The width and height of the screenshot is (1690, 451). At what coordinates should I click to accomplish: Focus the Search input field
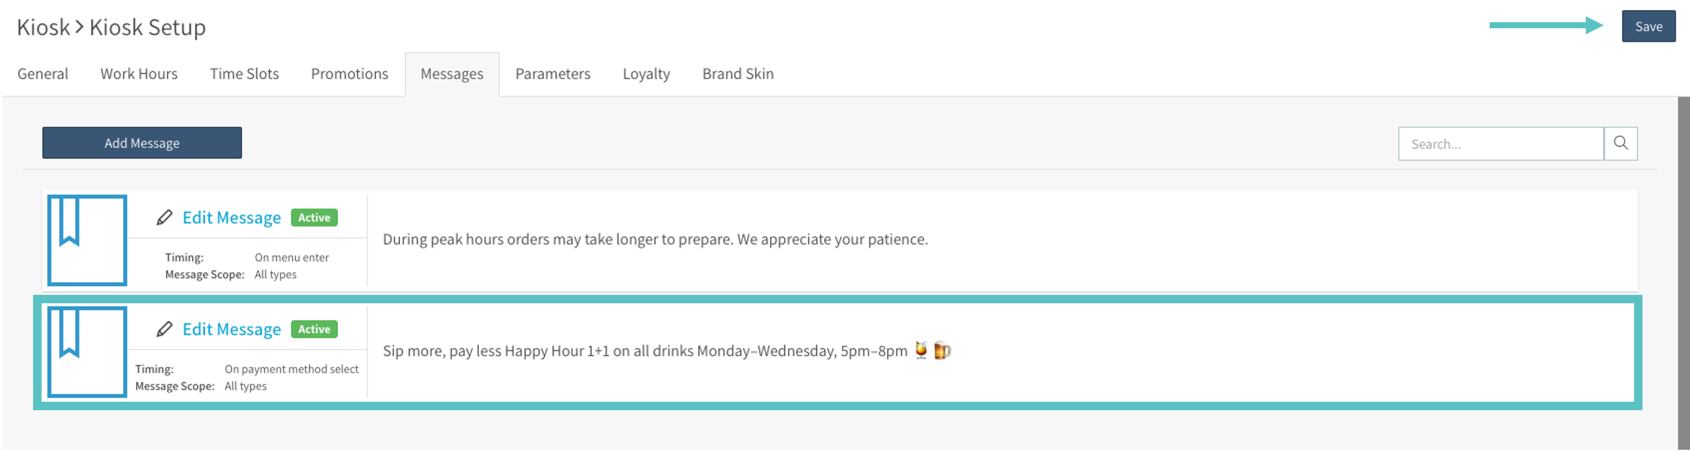[x=1500, y=144]
